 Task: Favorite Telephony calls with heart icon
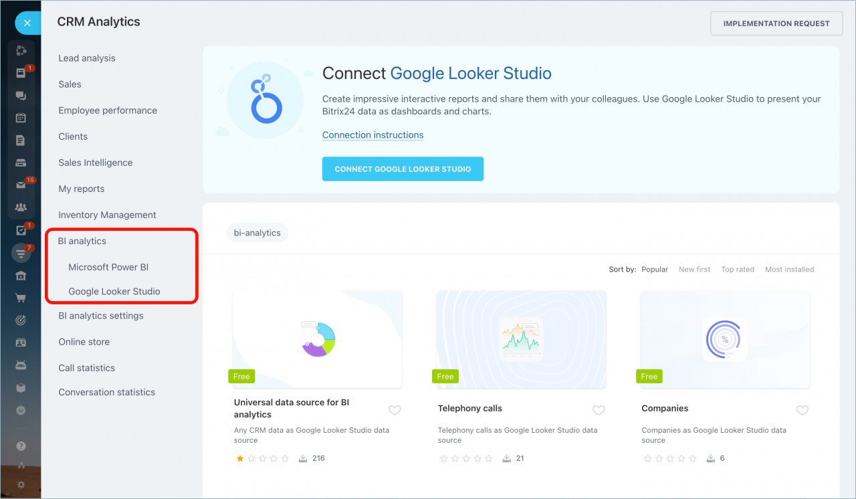pyautogui.click(x=599, y=411)
